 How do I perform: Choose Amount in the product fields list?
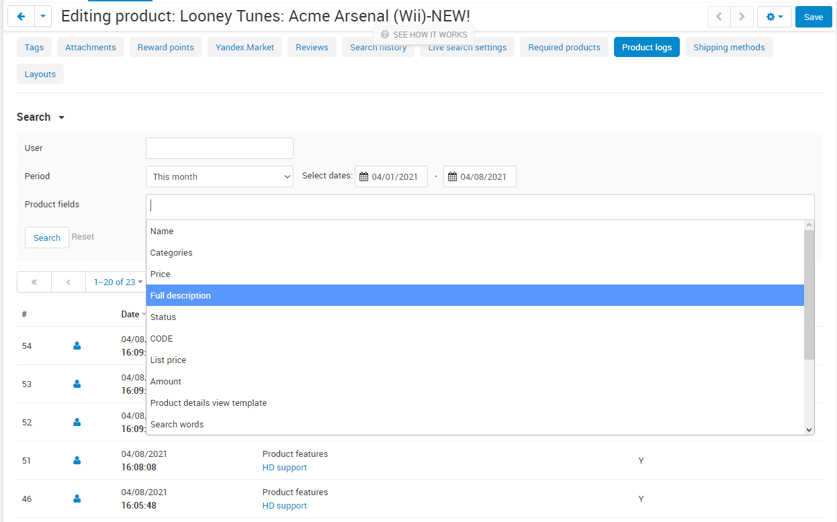475,382
